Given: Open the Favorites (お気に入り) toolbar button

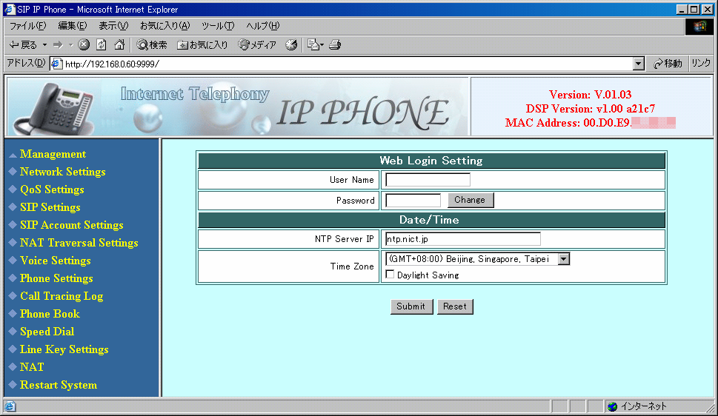Looking at the screenshot, I should tap(202, 45).
